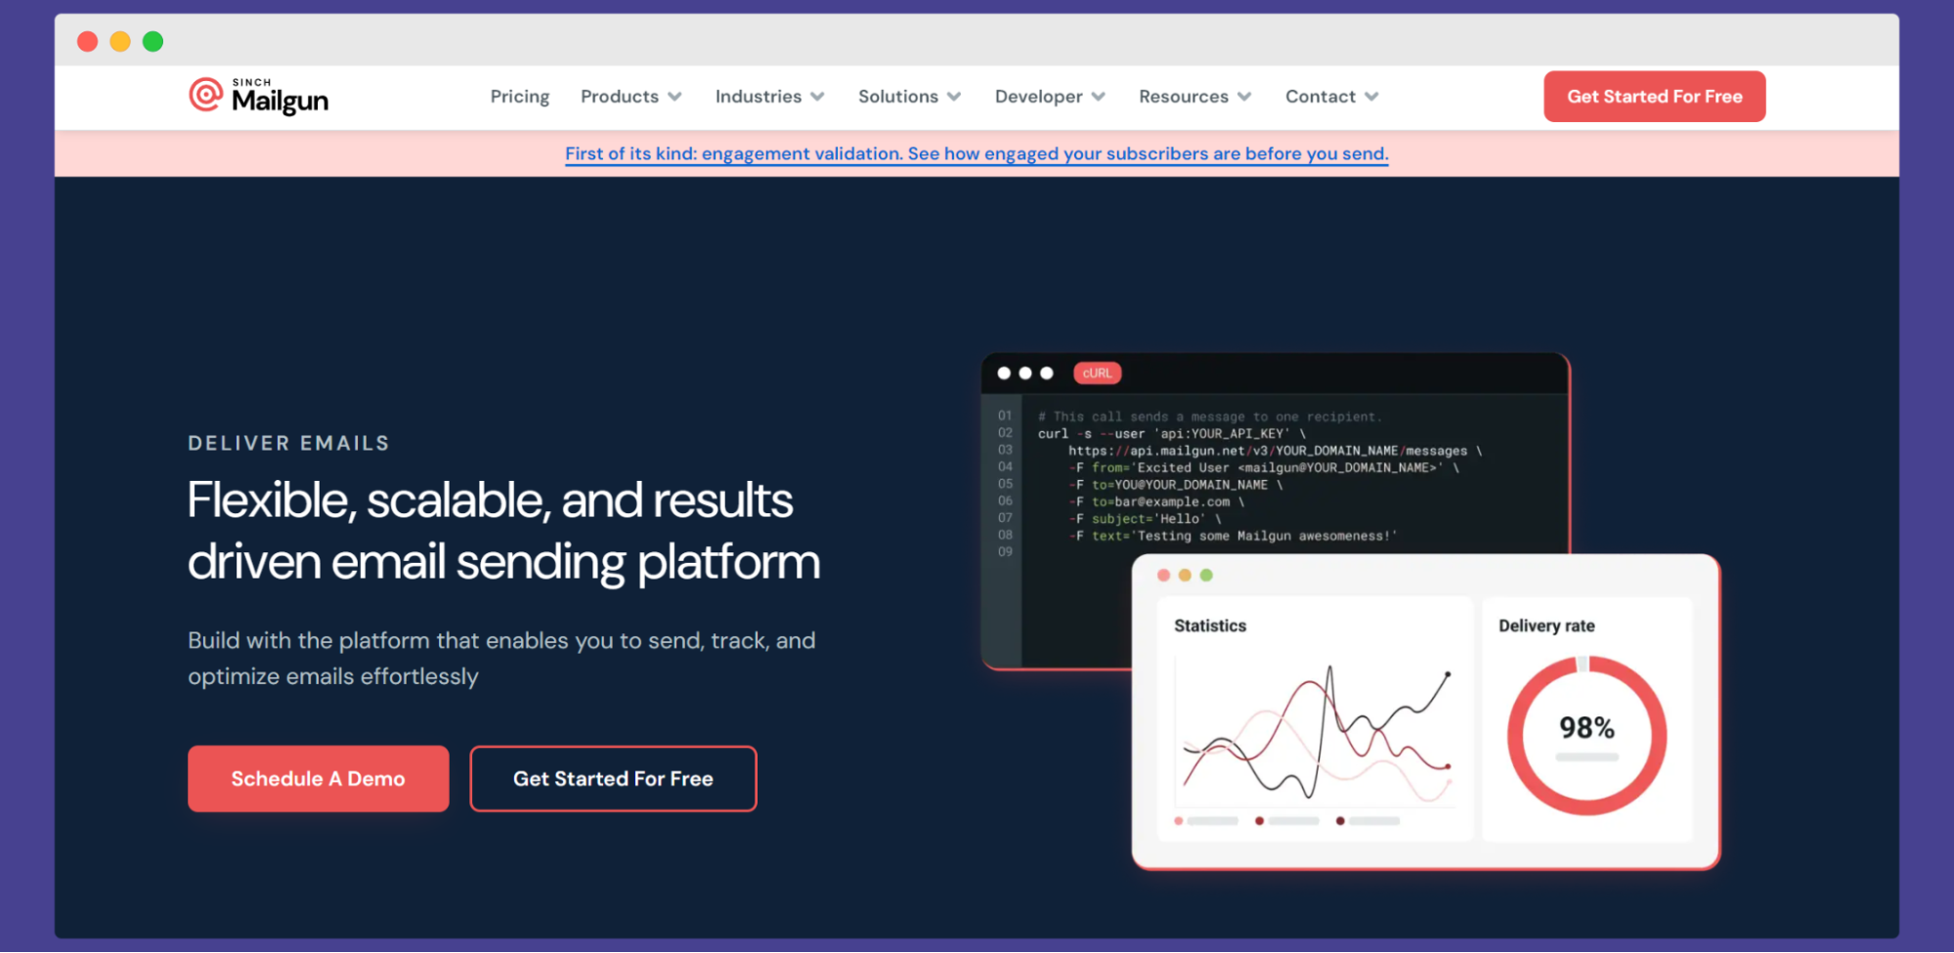Image resolution: width=1954 pixels, height=953 pixels.
Task: Click Schedule A Demo button
Action: (x=318, y=778)
